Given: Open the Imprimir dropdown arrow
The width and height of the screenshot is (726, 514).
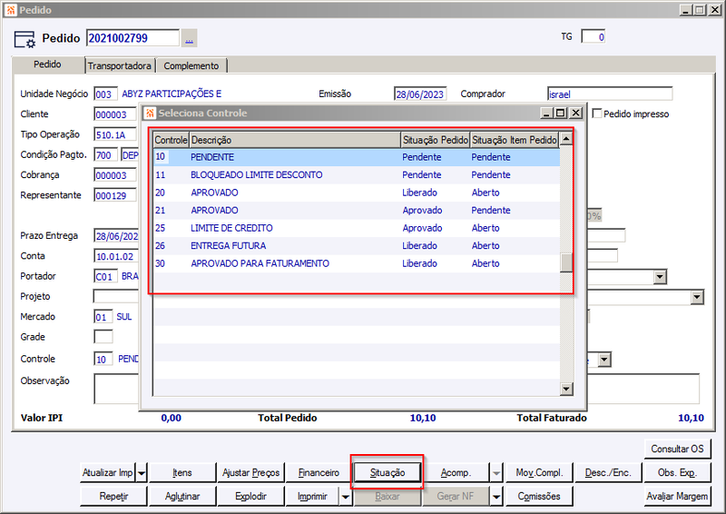Looking at the screenshot, I should [x=346, y=497].
